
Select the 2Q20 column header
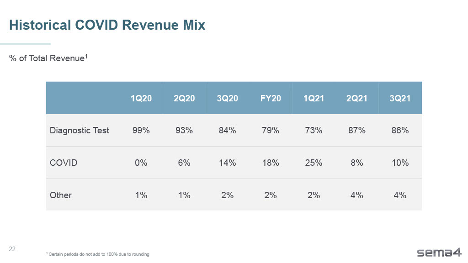coord(184,99)
